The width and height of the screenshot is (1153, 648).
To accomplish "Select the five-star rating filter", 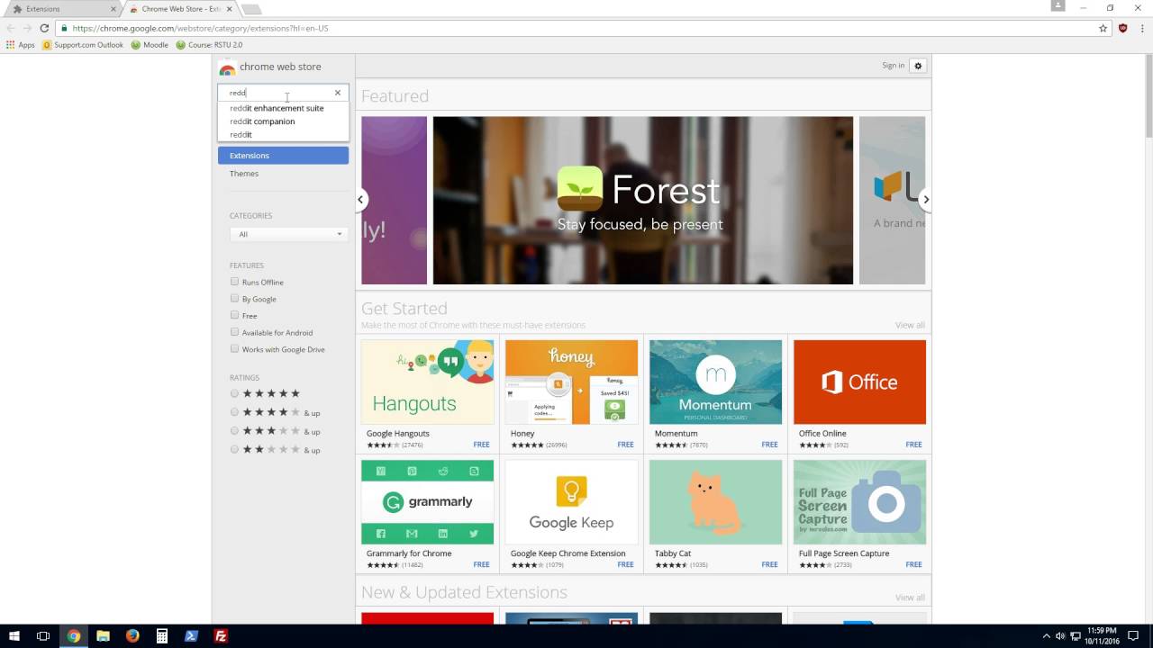I will pos(234,393).
